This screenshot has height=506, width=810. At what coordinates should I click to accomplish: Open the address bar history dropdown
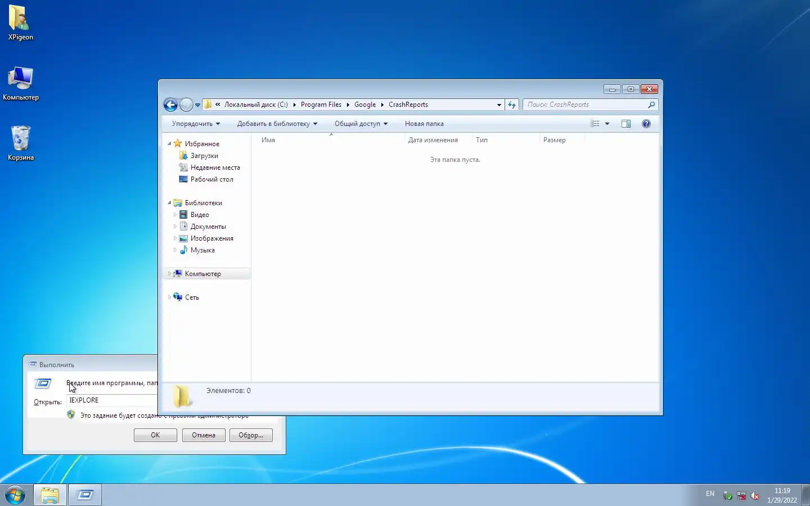coord(499,105)
